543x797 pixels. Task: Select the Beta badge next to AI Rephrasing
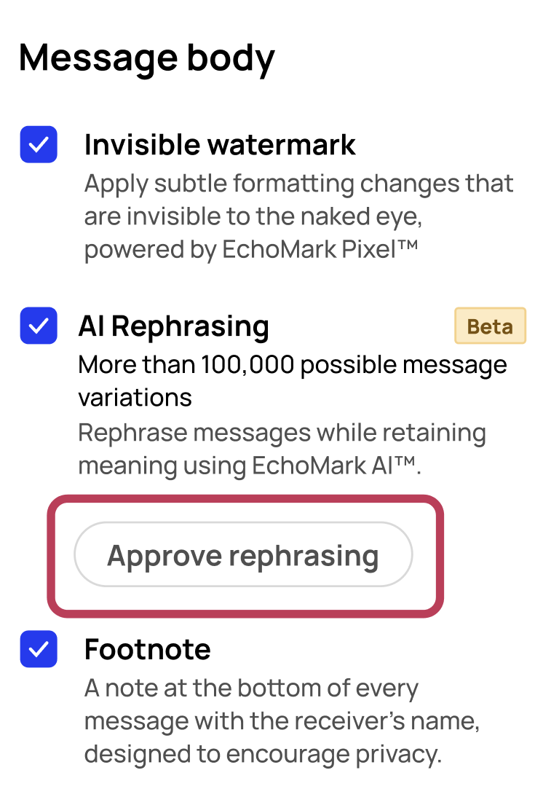pos(490,326)
